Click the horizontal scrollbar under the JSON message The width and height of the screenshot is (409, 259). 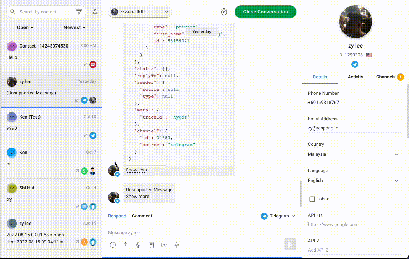(146, 165)
